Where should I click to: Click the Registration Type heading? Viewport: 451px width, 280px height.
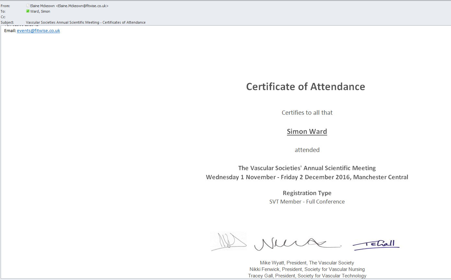[307, 193]
